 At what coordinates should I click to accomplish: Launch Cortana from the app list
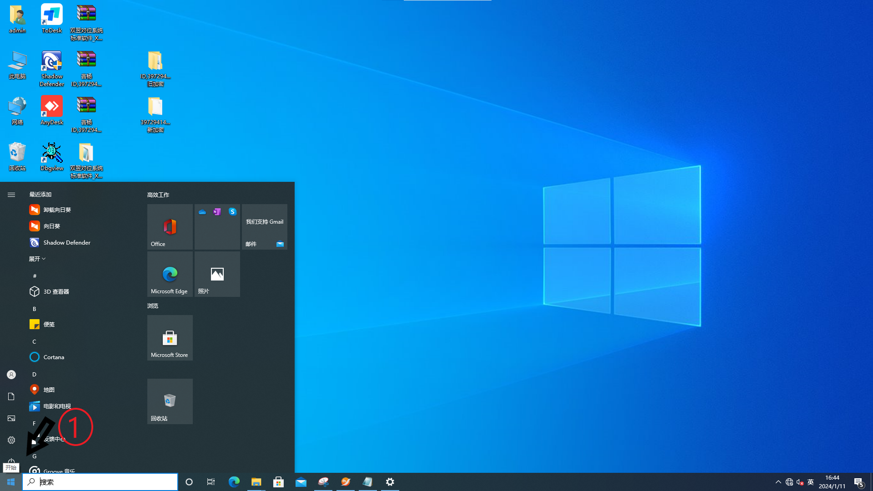[54, 357]
